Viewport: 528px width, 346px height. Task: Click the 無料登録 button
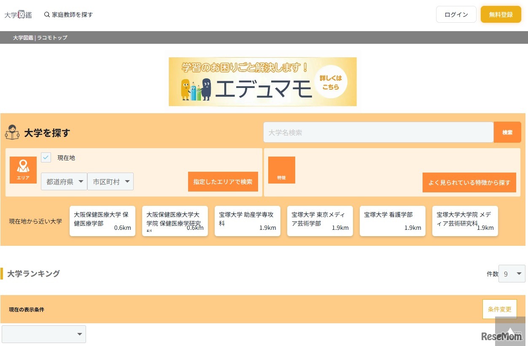coord(501,15)
